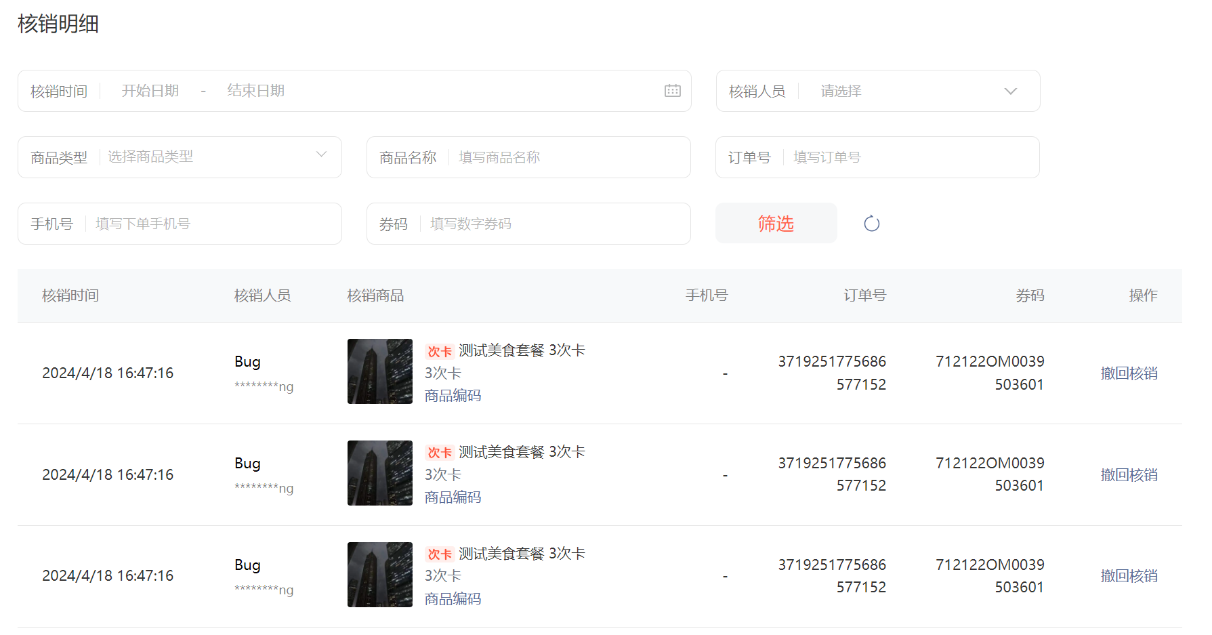1212x635 pixels.
Task: Click the name Bug in the second row
Action: tap(247, 464)
